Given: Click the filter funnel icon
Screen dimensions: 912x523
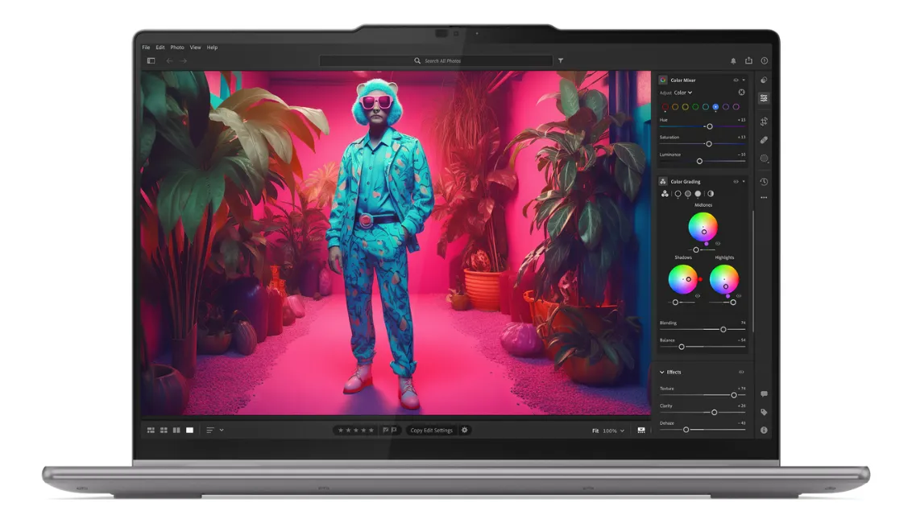Looking at the screenshot, I should pyautogui.click(x=561, y=61).
